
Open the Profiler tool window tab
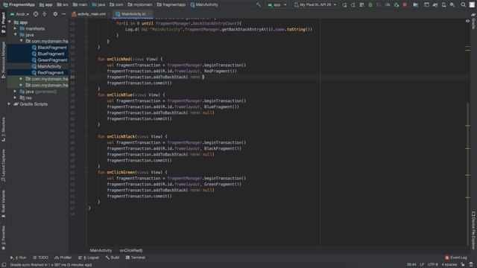[x=63, y=258]
